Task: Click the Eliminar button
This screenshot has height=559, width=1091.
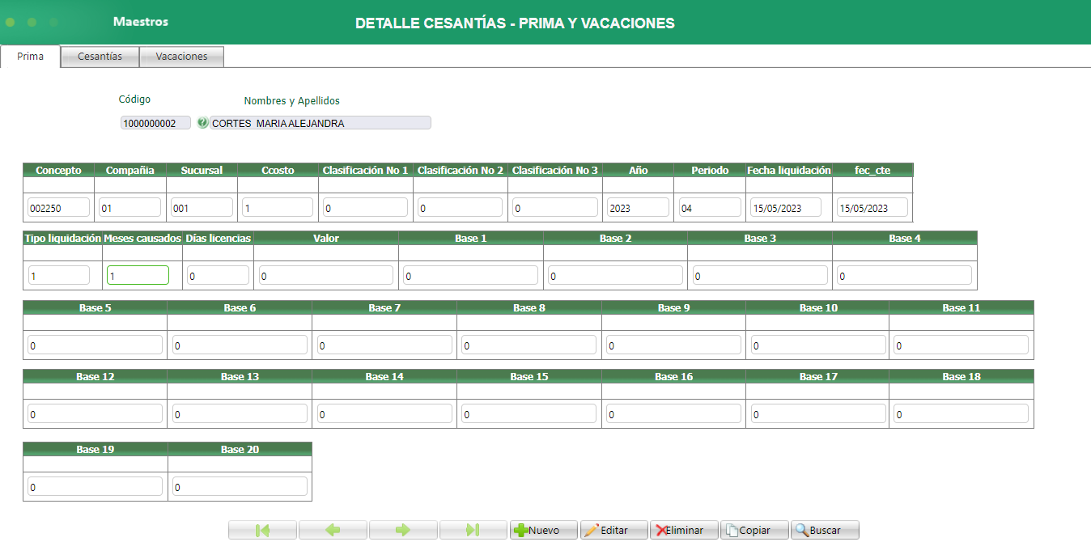Action: (684, 530)
